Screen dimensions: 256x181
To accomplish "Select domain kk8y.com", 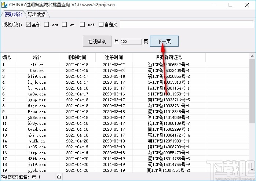I will [37, 124].
